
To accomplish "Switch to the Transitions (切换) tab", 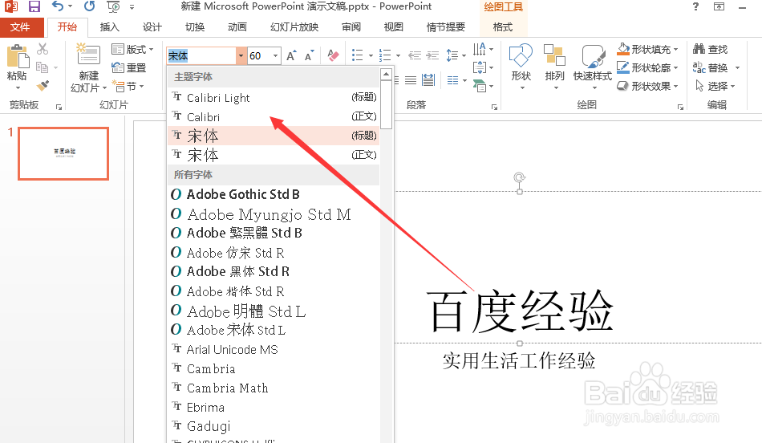I will tap(195, 27).
